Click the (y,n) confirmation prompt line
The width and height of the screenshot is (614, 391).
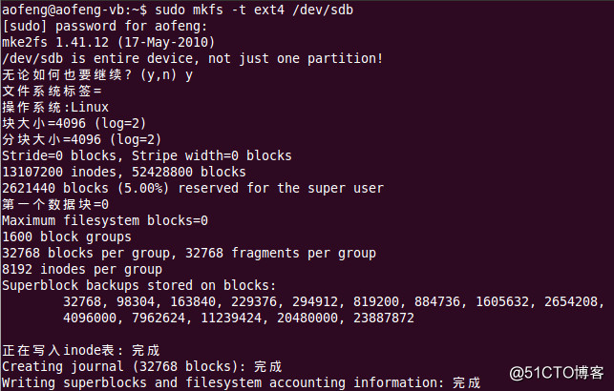pos(97,75)
